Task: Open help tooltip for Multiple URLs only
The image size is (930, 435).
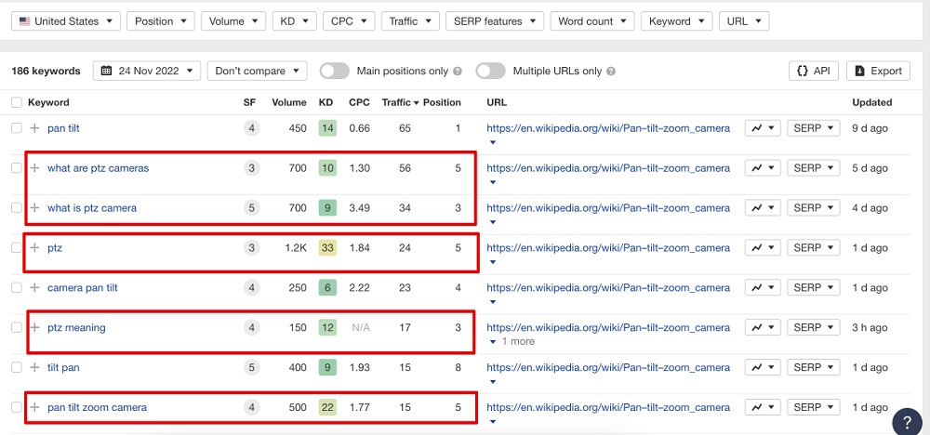Action: coord(611,72)
